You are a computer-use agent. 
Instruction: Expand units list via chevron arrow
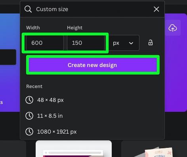pos(131,43)
